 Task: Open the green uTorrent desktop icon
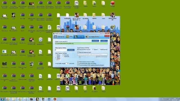point(67,76)
